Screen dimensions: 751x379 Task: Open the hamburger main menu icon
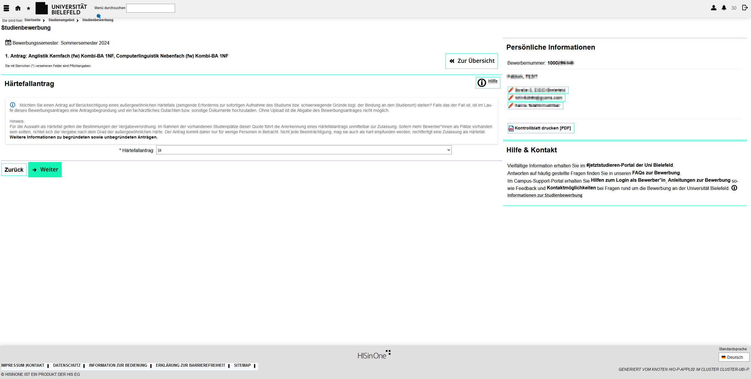[x=6, y=8]
